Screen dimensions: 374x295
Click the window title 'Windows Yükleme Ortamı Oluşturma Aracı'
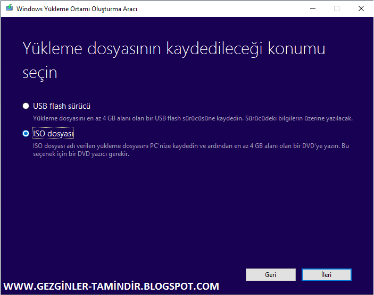pyautogui.click(x=77, y=9)
